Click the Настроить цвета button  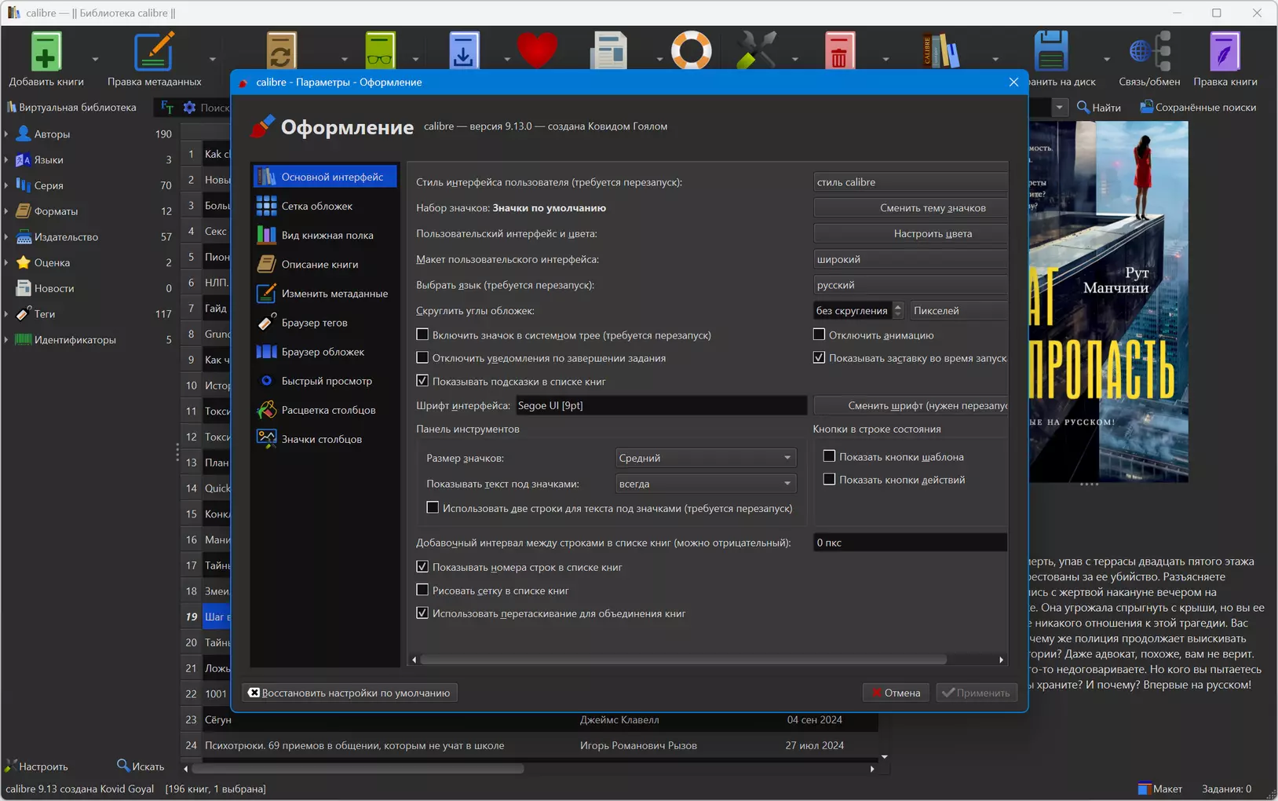(911, 233)
